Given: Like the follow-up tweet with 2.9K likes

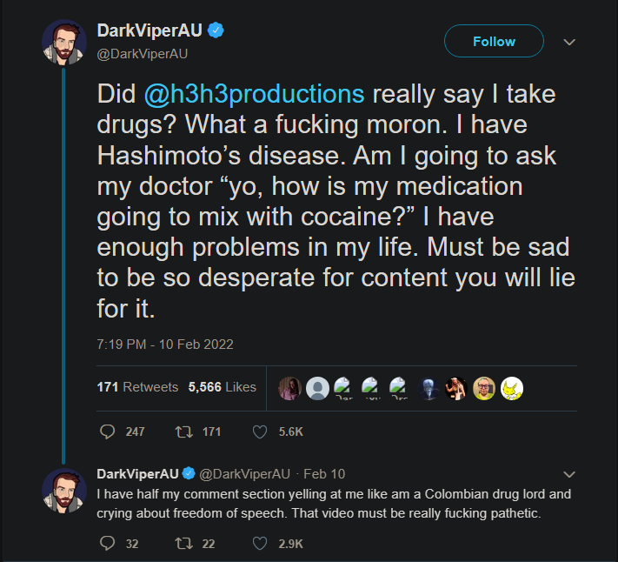Looking at the screenshot, I should tap(259, 544).
